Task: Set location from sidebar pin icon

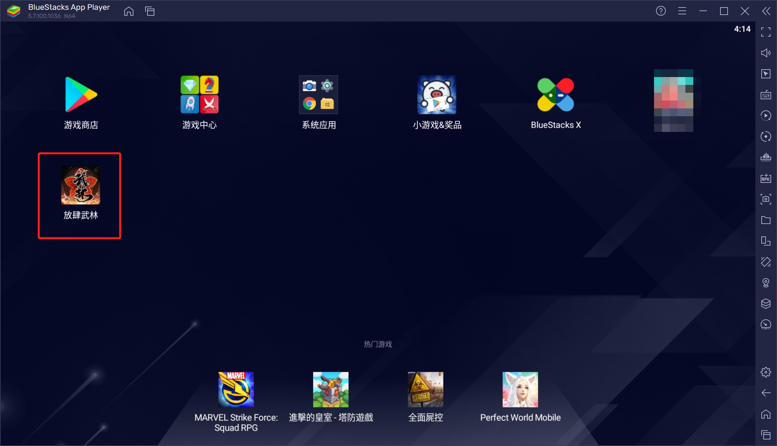Action: 766,283
